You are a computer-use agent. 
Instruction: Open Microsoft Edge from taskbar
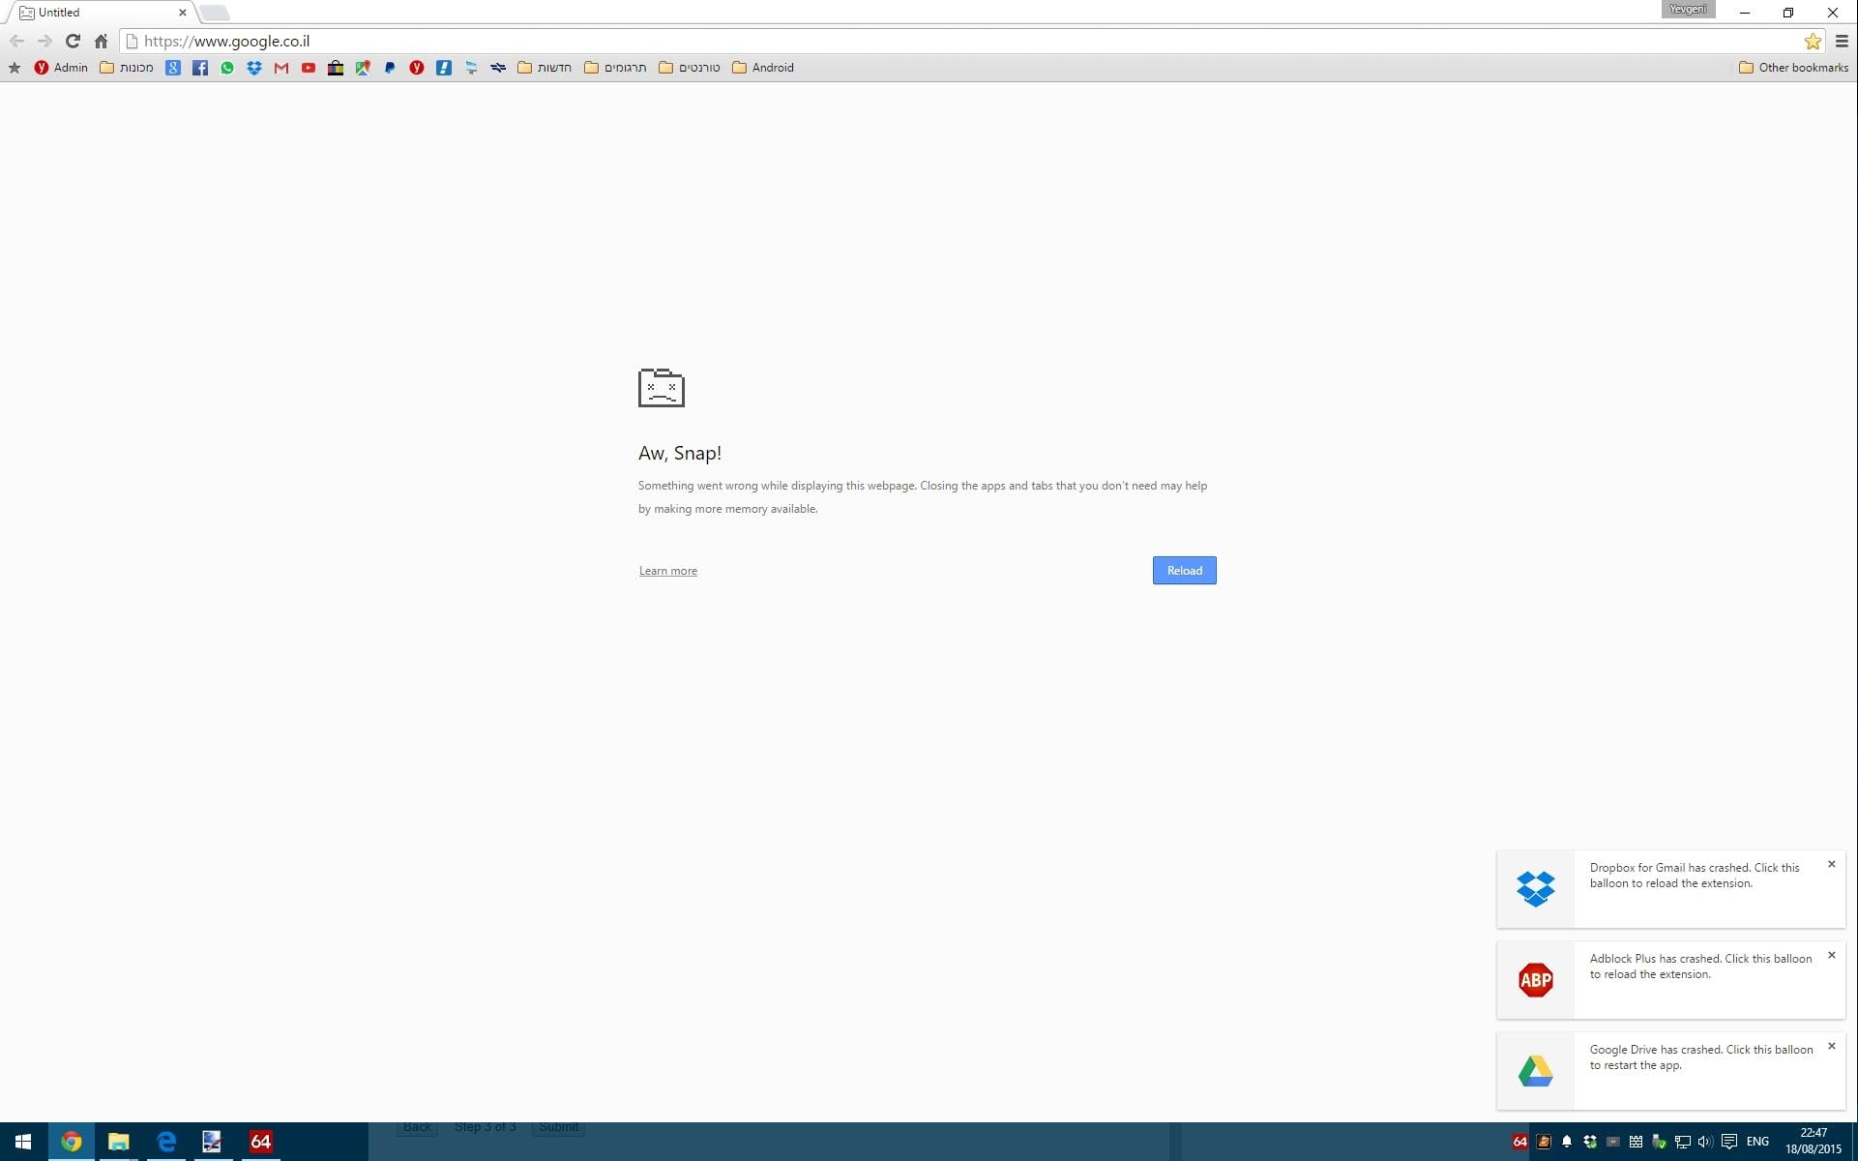point(166,1142)
